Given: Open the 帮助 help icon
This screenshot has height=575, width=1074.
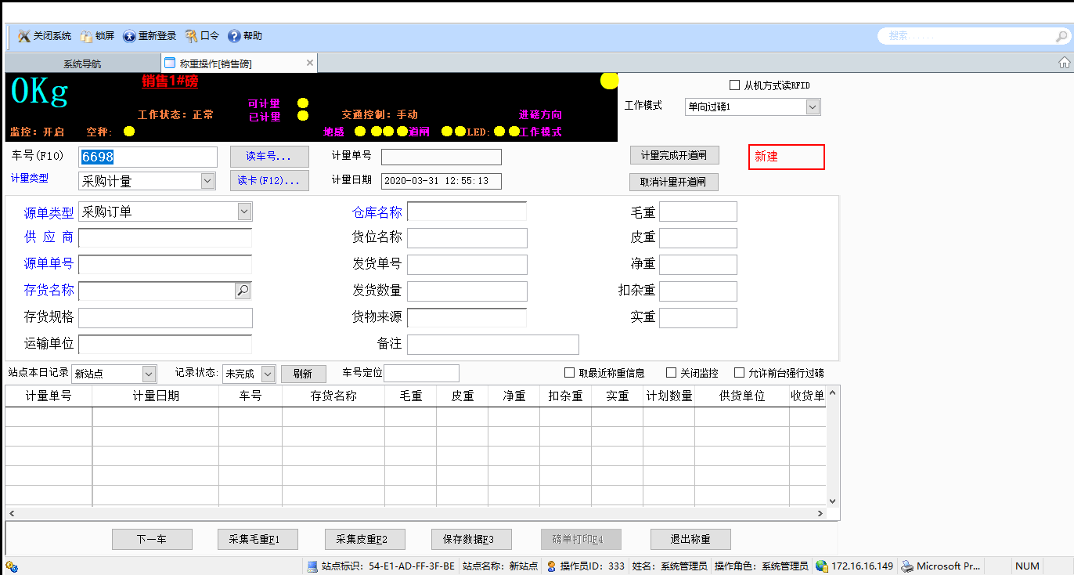Looking at the screenshot, I should (233, 36).
